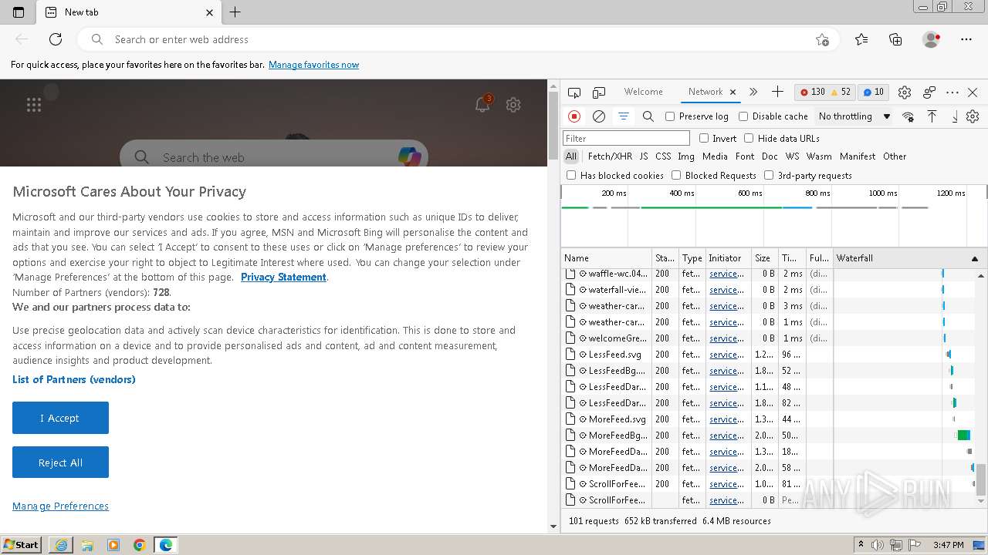Open the network search icon

click(x=648, y=116)
